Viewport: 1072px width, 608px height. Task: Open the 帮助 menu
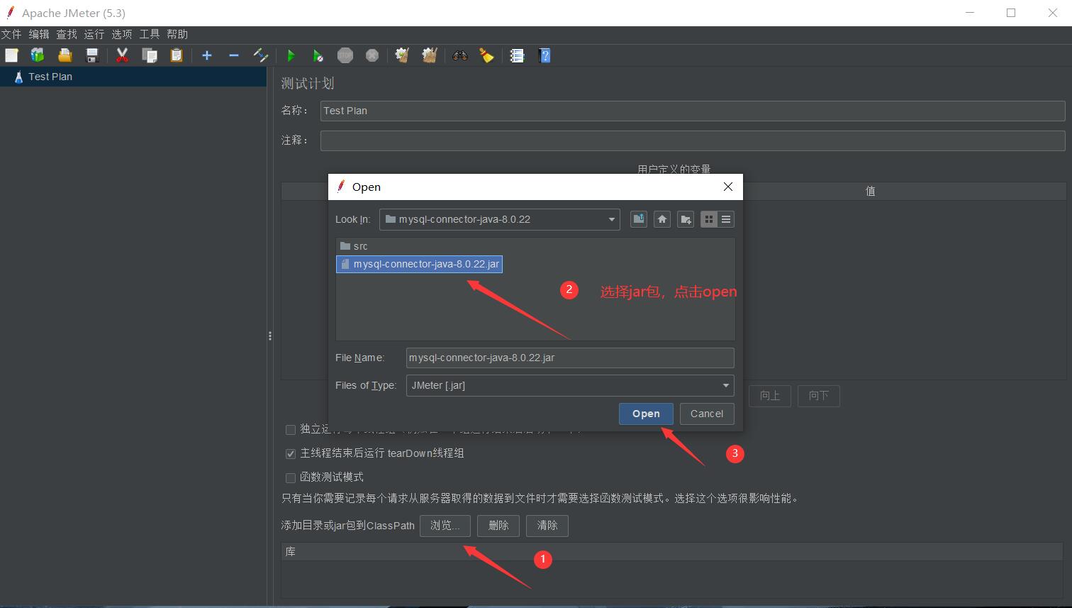point(177,34)
